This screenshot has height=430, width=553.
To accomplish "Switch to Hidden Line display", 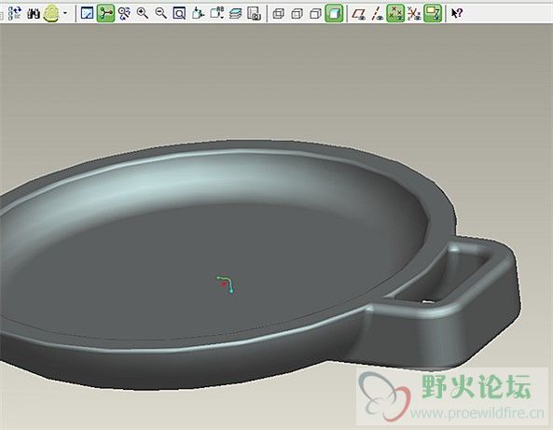I will (x=297, y=14).
